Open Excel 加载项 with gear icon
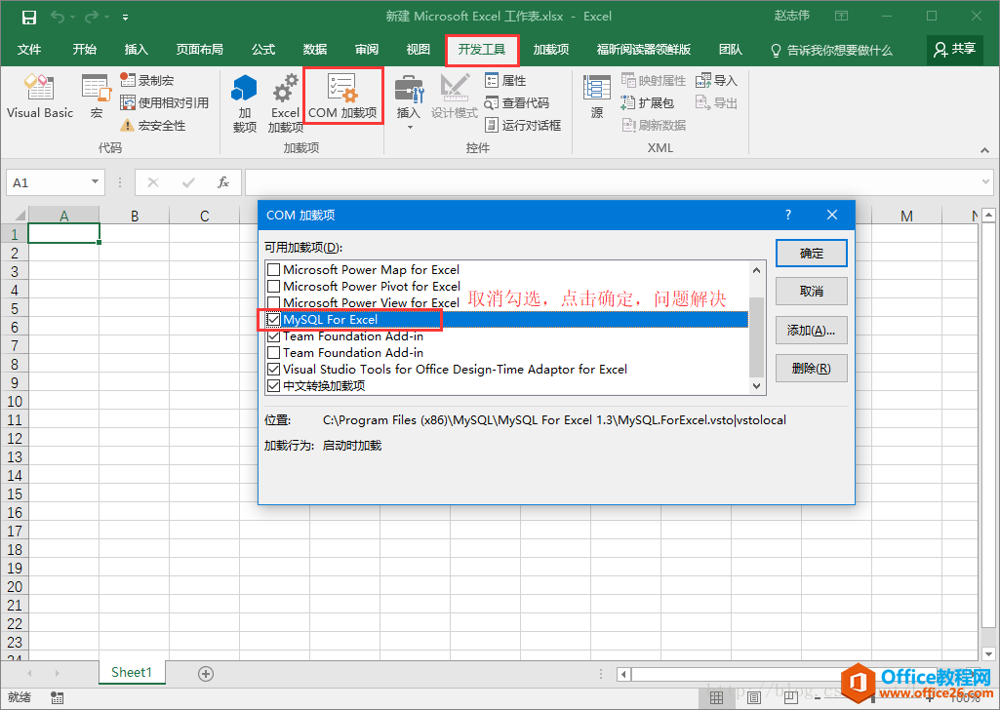1000x710 pixels. pos(285,103)
